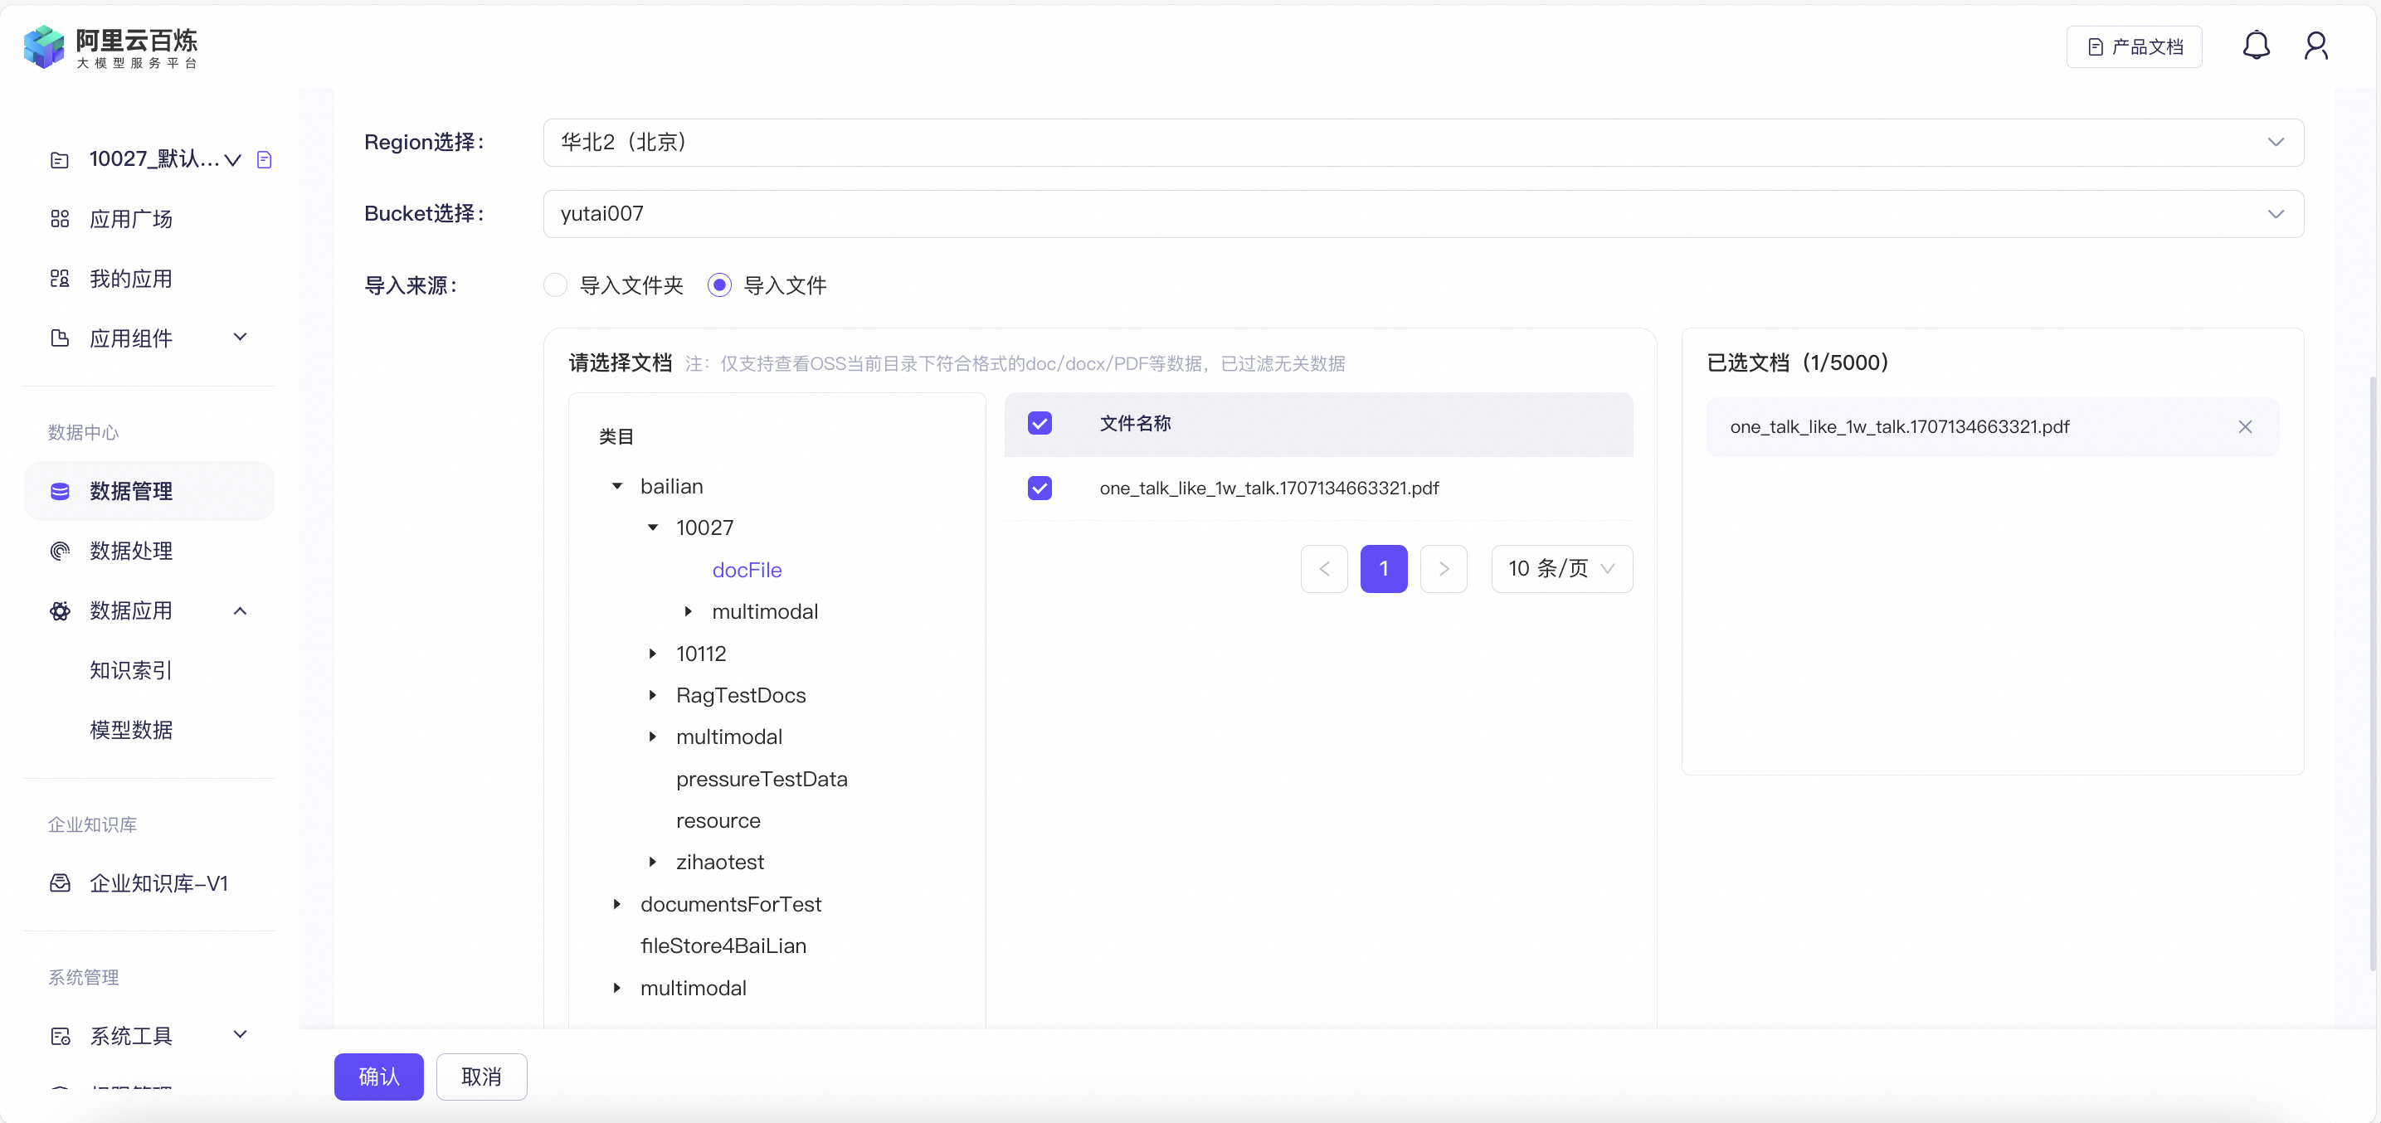Viewport: 2381px width, 1123px height.
Task: Open the notifications bell
Action: tap(2255, 46)
